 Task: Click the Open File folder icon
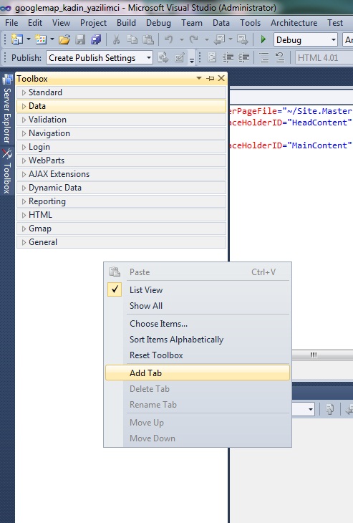coord(64,40)
